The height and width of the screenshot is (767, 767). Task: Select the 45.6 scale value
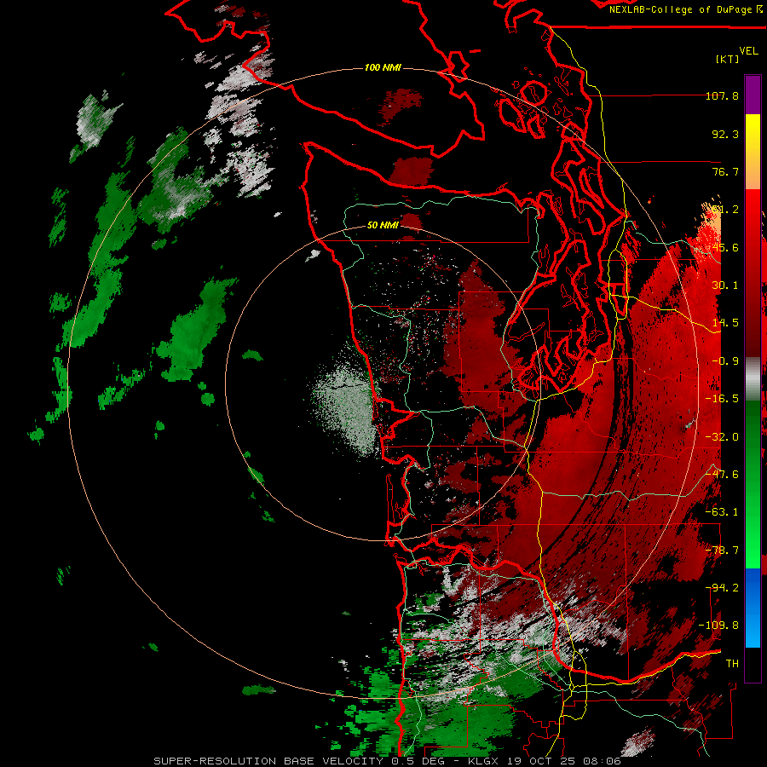pyautogui.click(x=725, y=247)
